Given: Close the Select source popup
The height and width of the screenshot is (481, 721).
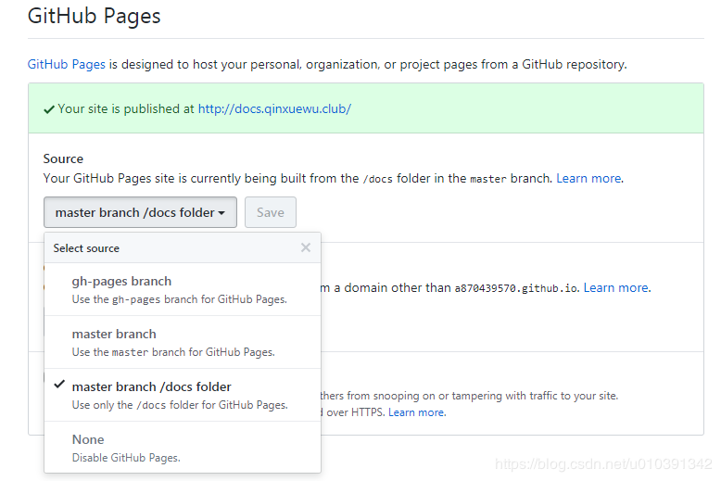Looking at the screenshot, I should click(306, 247).
